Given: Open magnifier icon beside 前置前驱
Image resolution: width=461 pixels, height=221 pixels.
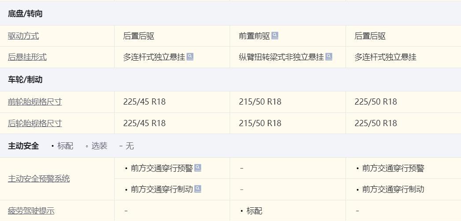Looking at the screenshot, I should click(x=275, y=36).
